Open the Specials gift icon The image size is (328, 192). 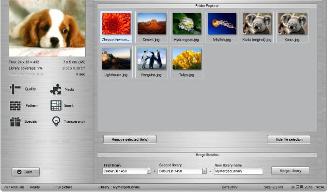[15, 121]
